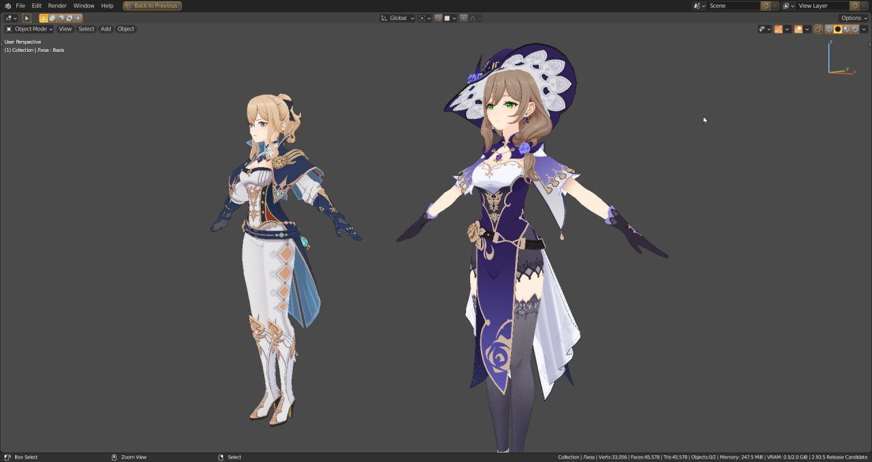Open the editor type dropdown
This screenshot has width=872, height=462.
click(x=11, y=18)
